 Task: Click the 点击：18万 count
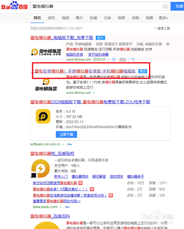[x=135, y=183]
